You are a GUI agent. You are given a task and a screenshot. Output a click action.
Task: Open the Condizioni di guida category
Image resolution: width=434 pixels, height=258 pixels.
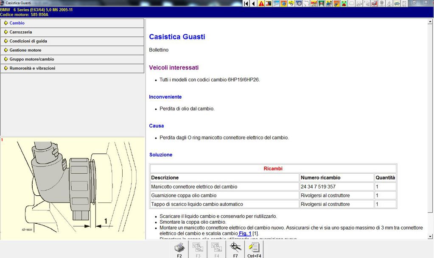pos(72,41)
